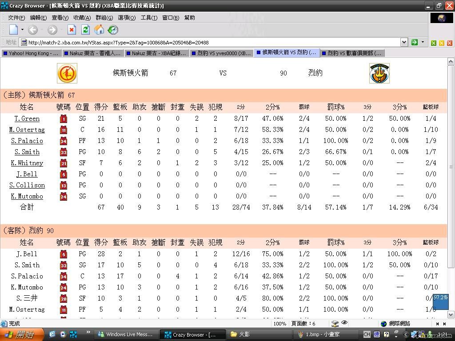The image size is (455, 341).
Task: Click the New page toolbar icon
Action: pos(14,30)
